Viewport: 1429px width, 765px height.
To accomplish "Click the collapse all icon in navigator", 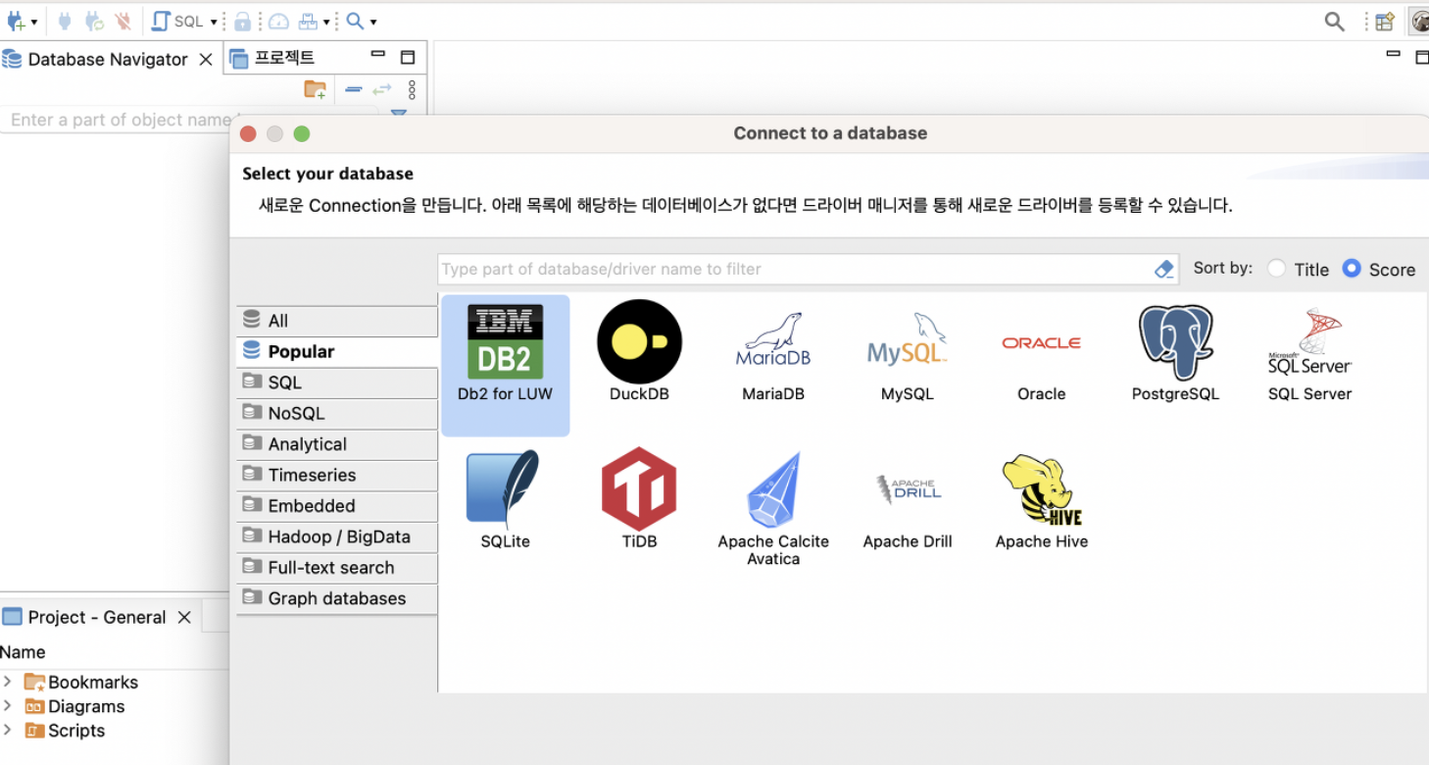I will [354, 89].
